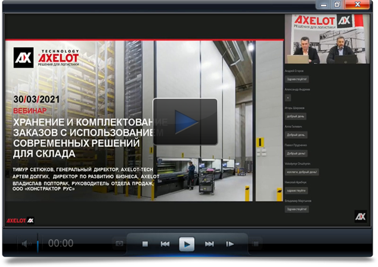Select the 30/03/2021 date text
This screenshot has height=267, width=378.
[36, 99]
